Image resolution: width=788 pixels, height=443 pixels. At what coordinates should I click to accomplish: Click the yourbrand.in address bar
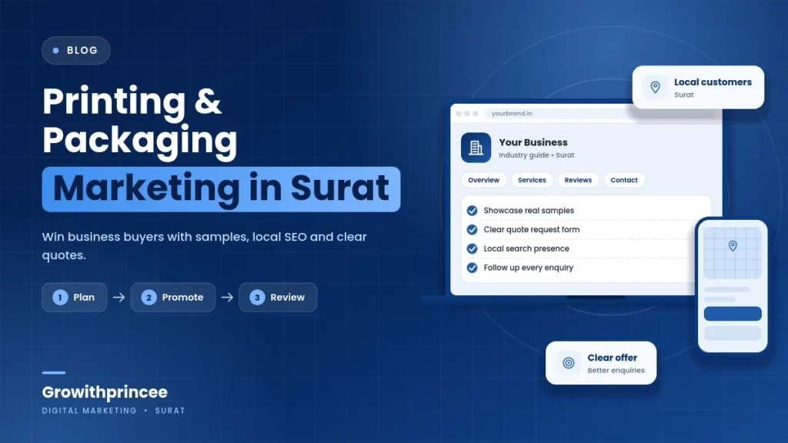pos(558,114)
